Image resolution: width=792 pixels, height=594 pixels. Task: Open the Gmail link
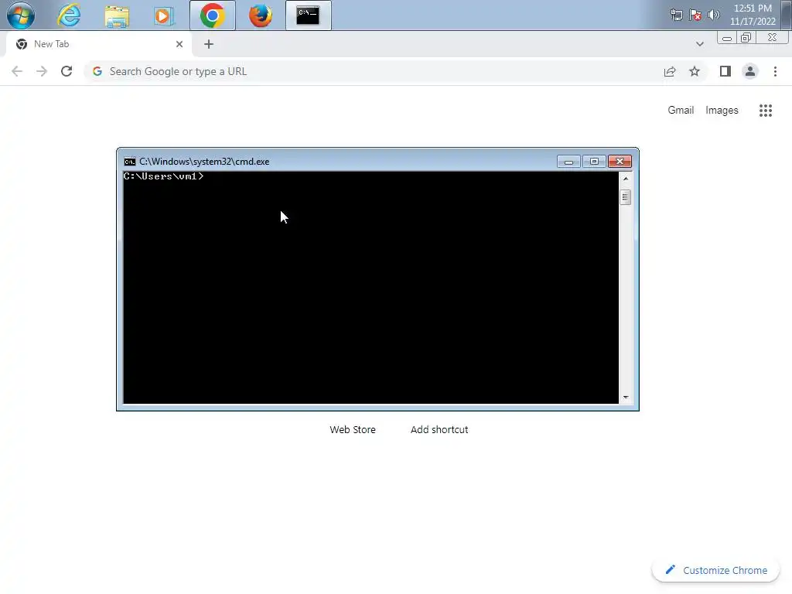point(681,110)
